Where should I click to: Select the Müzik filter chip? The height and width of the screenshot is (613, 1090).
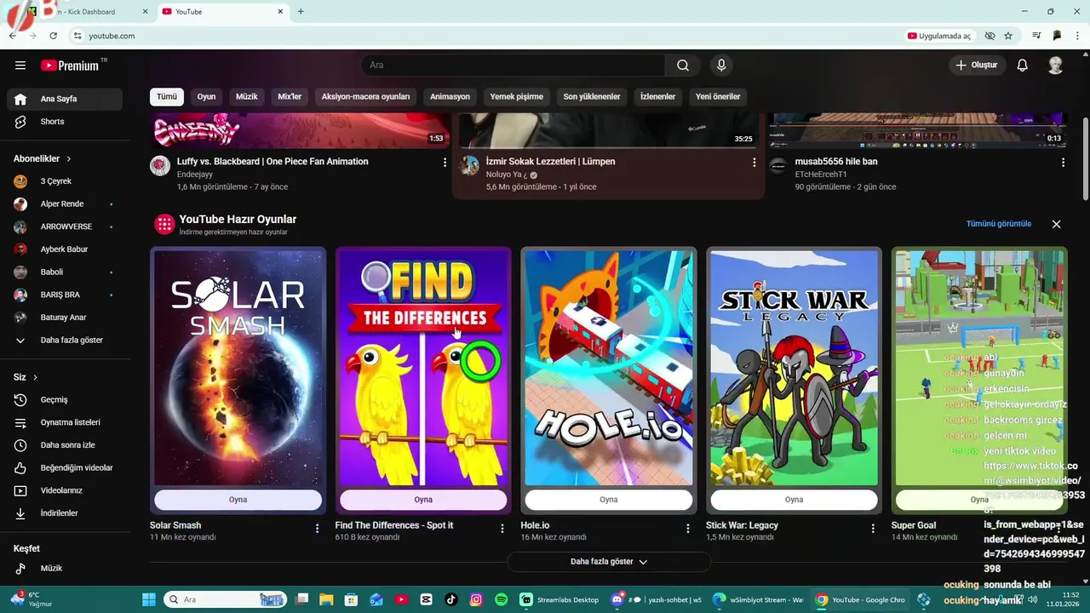tap(247, 96)
